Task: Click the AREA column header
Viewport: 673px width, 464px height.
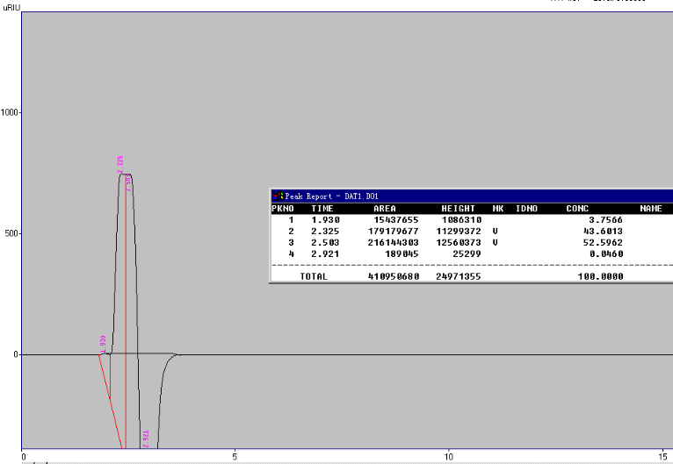Action: (385, 209)
